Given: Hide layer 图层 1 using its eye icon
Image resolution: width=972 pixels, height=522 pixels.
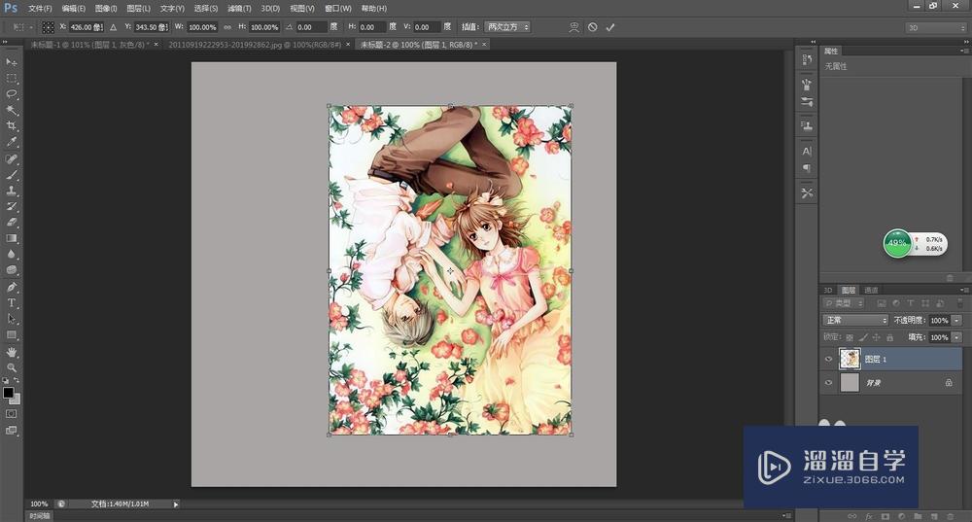Looking at the screenshot, I should pos(828,359).
